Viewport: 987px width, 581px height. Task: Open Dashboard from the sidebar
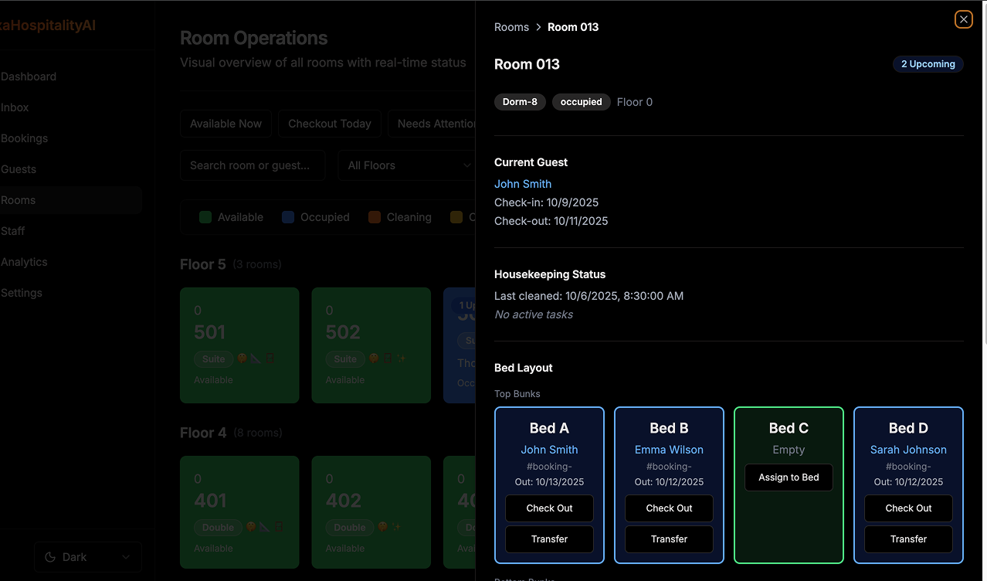pos(29,76)
